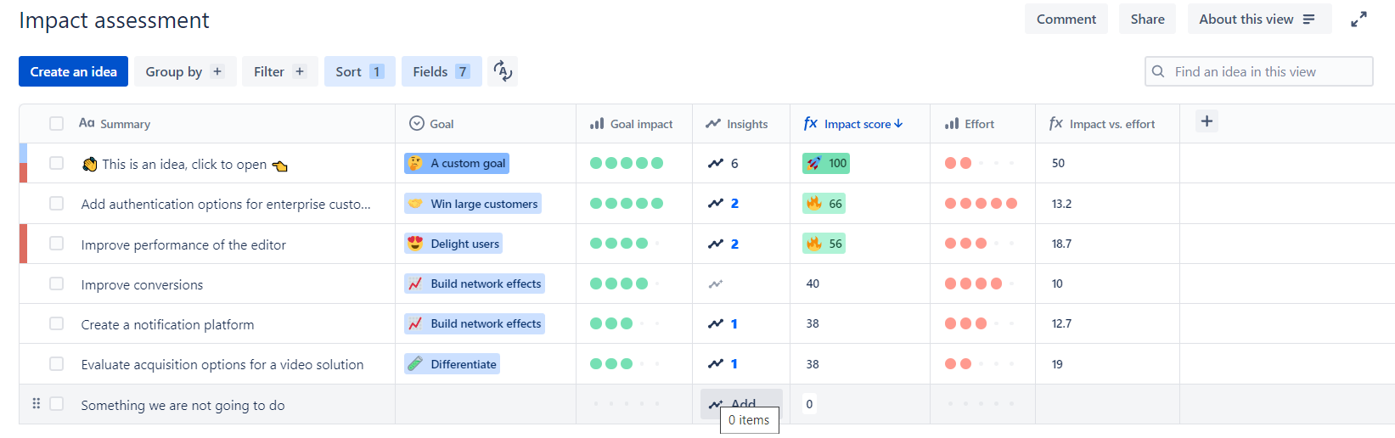Click the drag handle on the last row
This screenshot has width=1395, height=438.
(36, 404)
